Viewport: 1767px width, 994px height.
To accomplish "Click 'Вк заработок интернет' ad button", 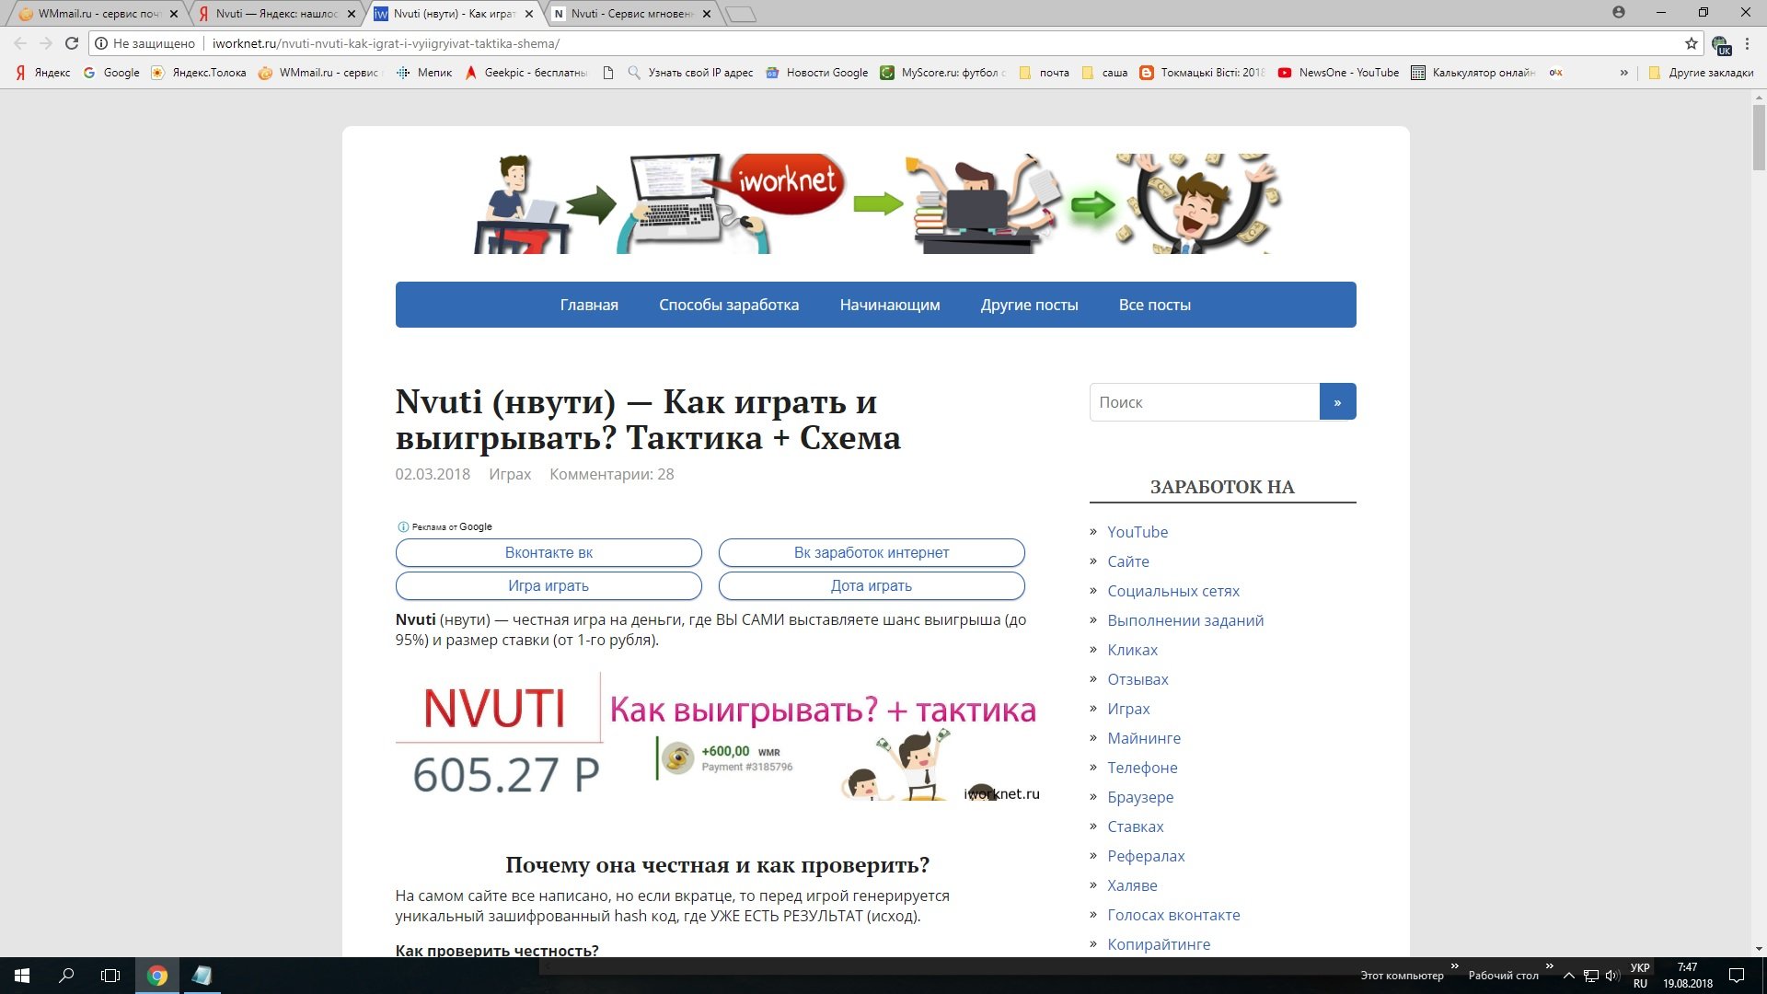I will point(872,552).
